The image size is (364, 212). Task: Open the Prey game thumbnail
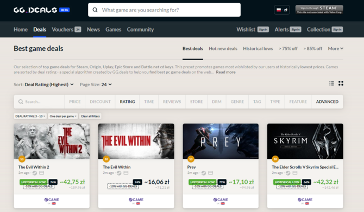pos(221,141)
